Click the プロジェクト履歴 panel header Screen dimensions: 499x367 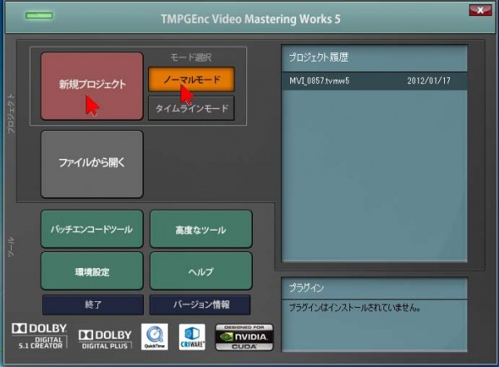[x=374, y=57]
